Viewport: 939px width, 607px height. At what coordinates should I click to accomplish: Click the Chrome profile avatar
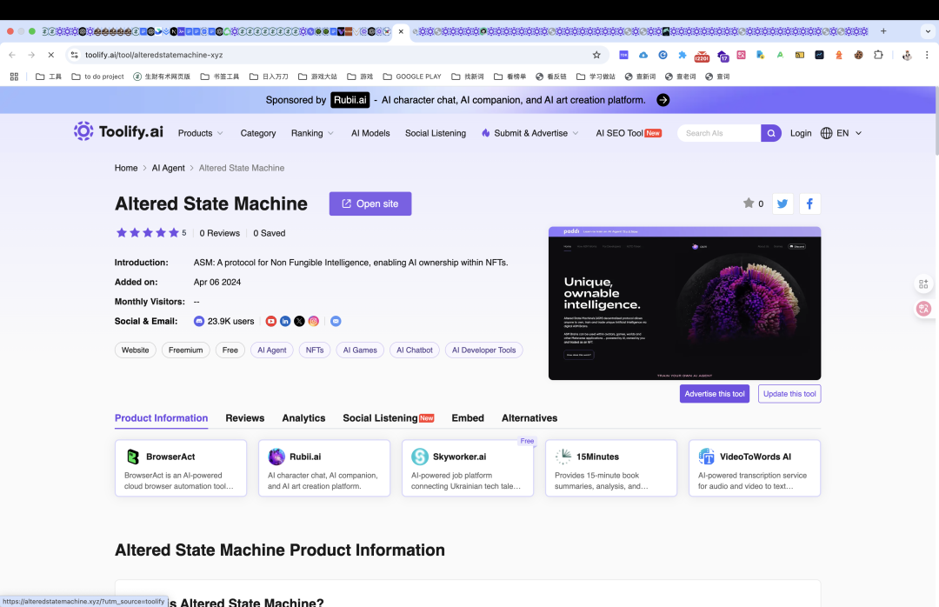907,55
